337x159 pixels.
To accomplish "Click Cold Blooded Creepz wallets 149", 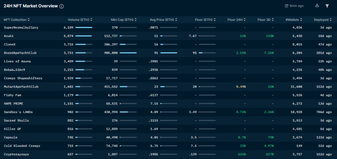I will tap(299, 146).
